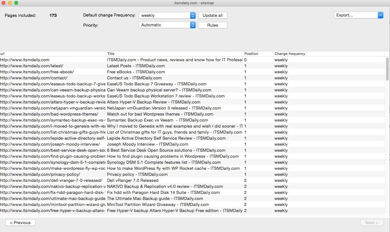Select title Joseph Moody Interview
The width and height of the screenshot is (390, 232).
pyautogui.click(x=148, y=144)
